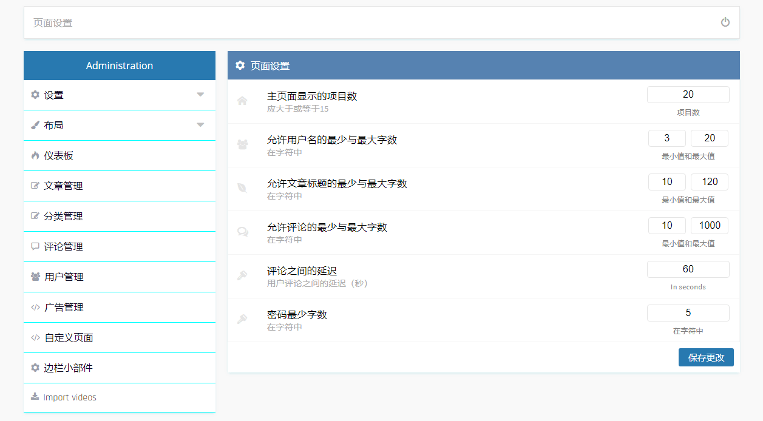Focus the comment minimum length field showing 10
The height and width of the screenshot is (421, 763).
667,226
